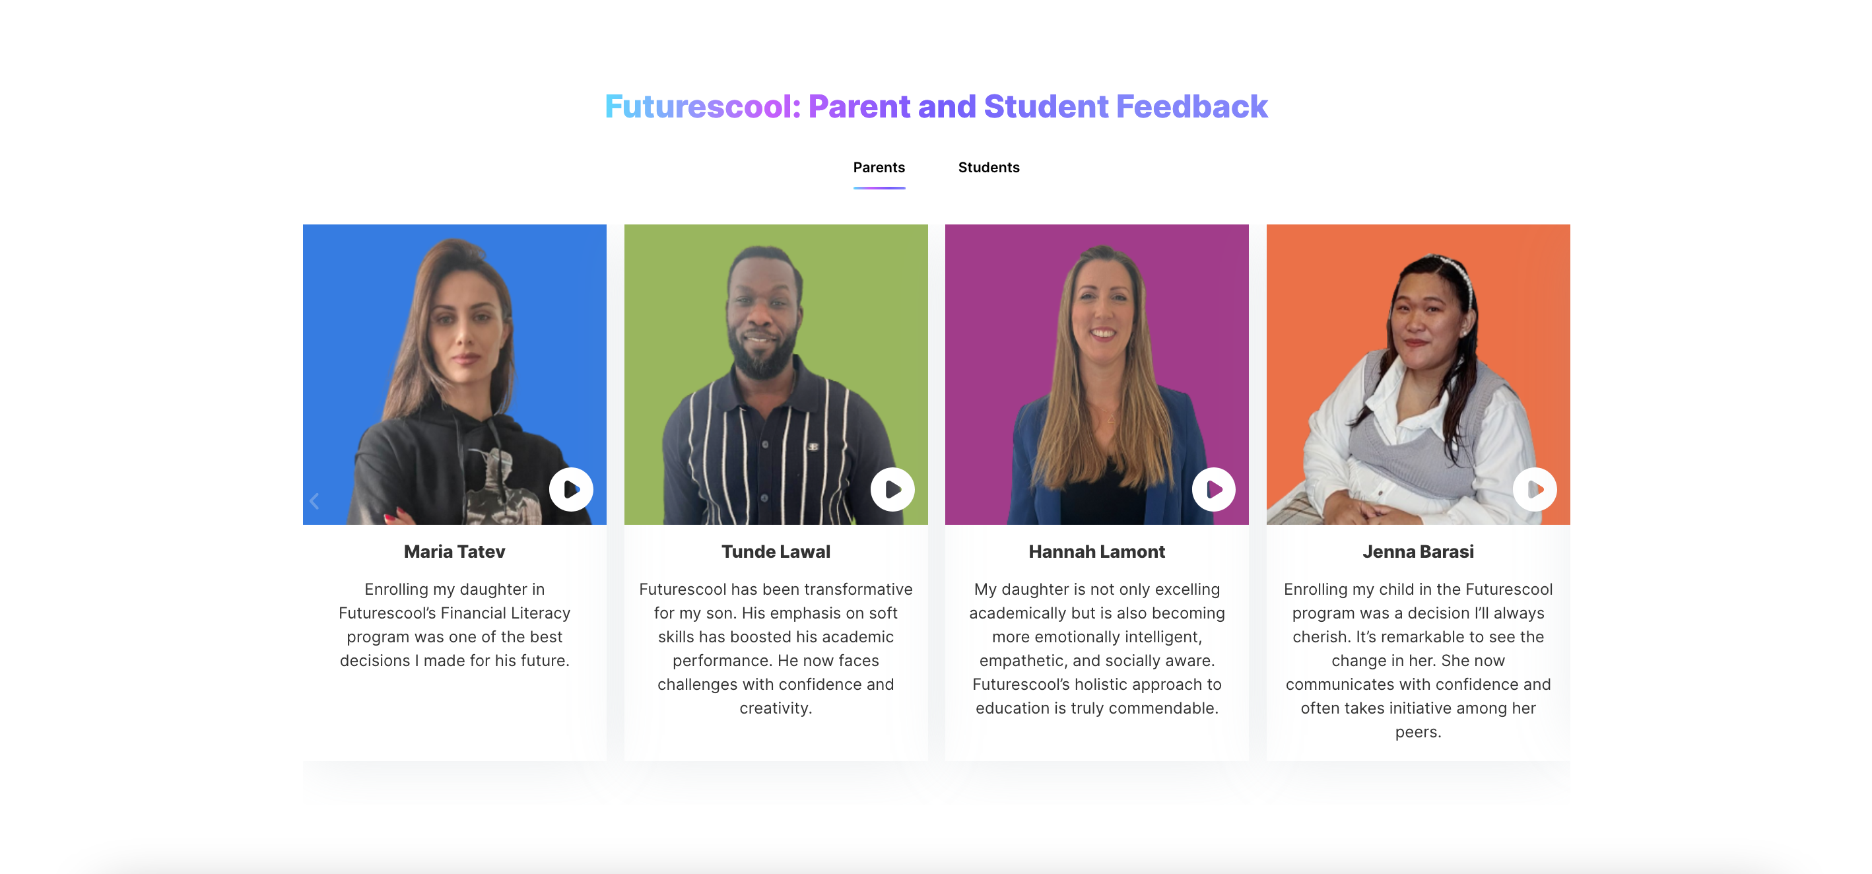Screen dimensions: 1872x874
Task: Go to previous testimonials with left chevron
Action: tap(315, 500)
